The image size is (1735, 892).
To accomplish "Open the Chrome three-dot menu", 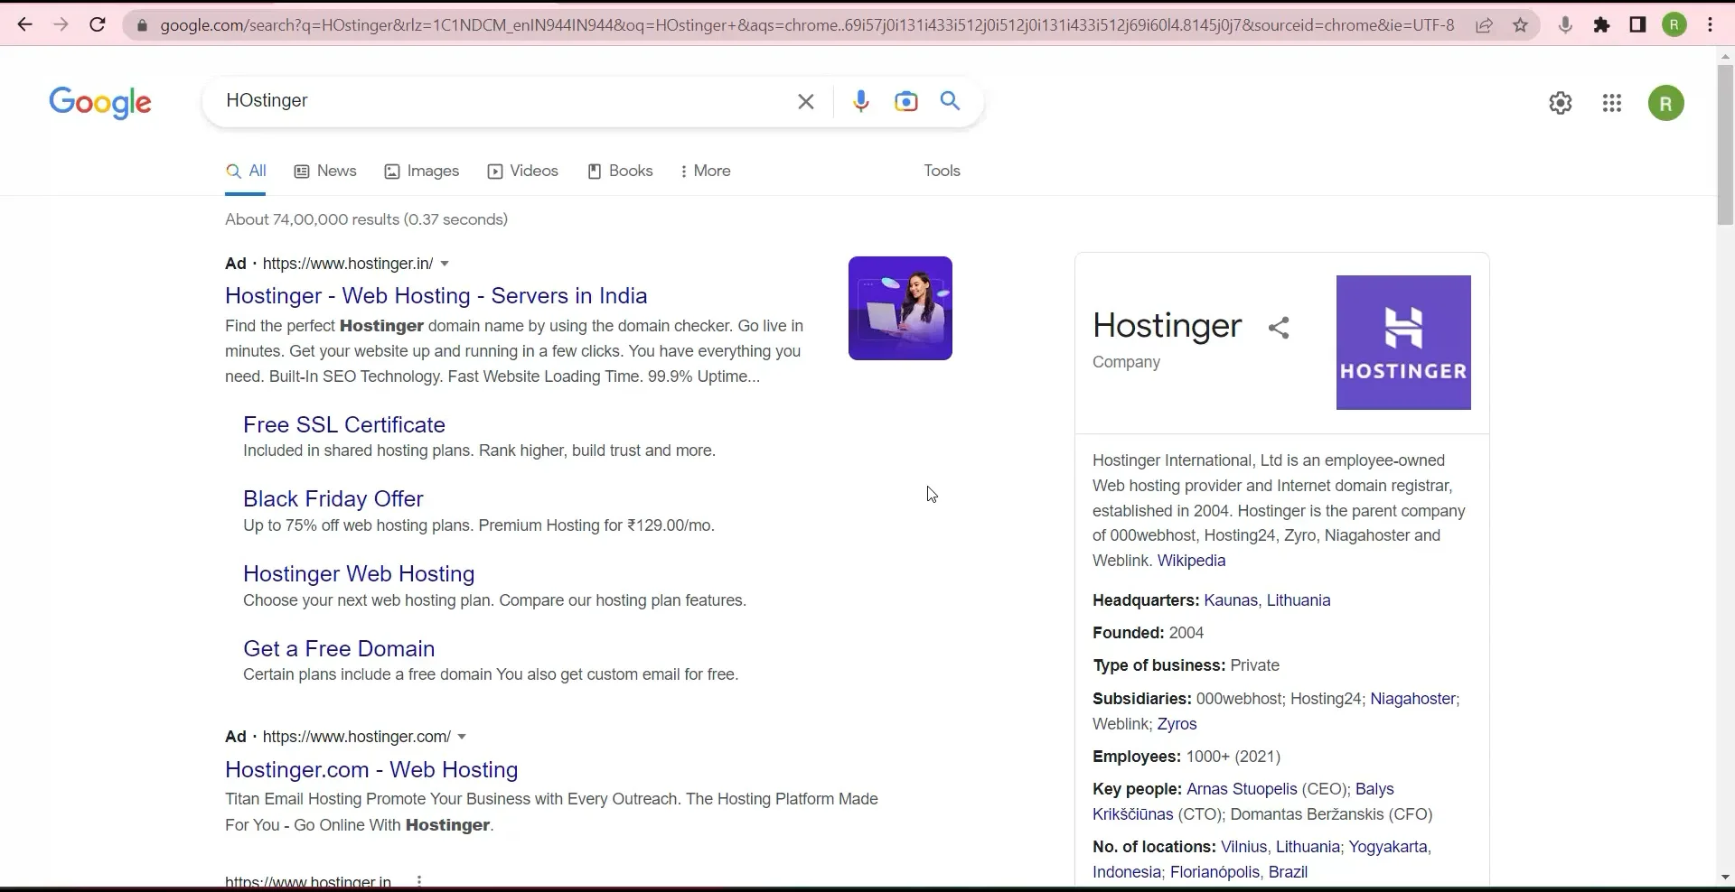I will (x=1711, y=25).
